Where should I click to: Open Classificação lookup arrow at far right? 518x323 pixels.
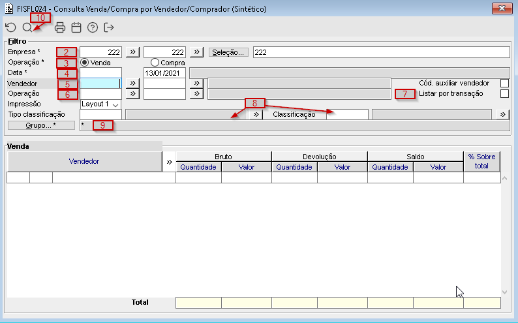[x=502, y=115]
